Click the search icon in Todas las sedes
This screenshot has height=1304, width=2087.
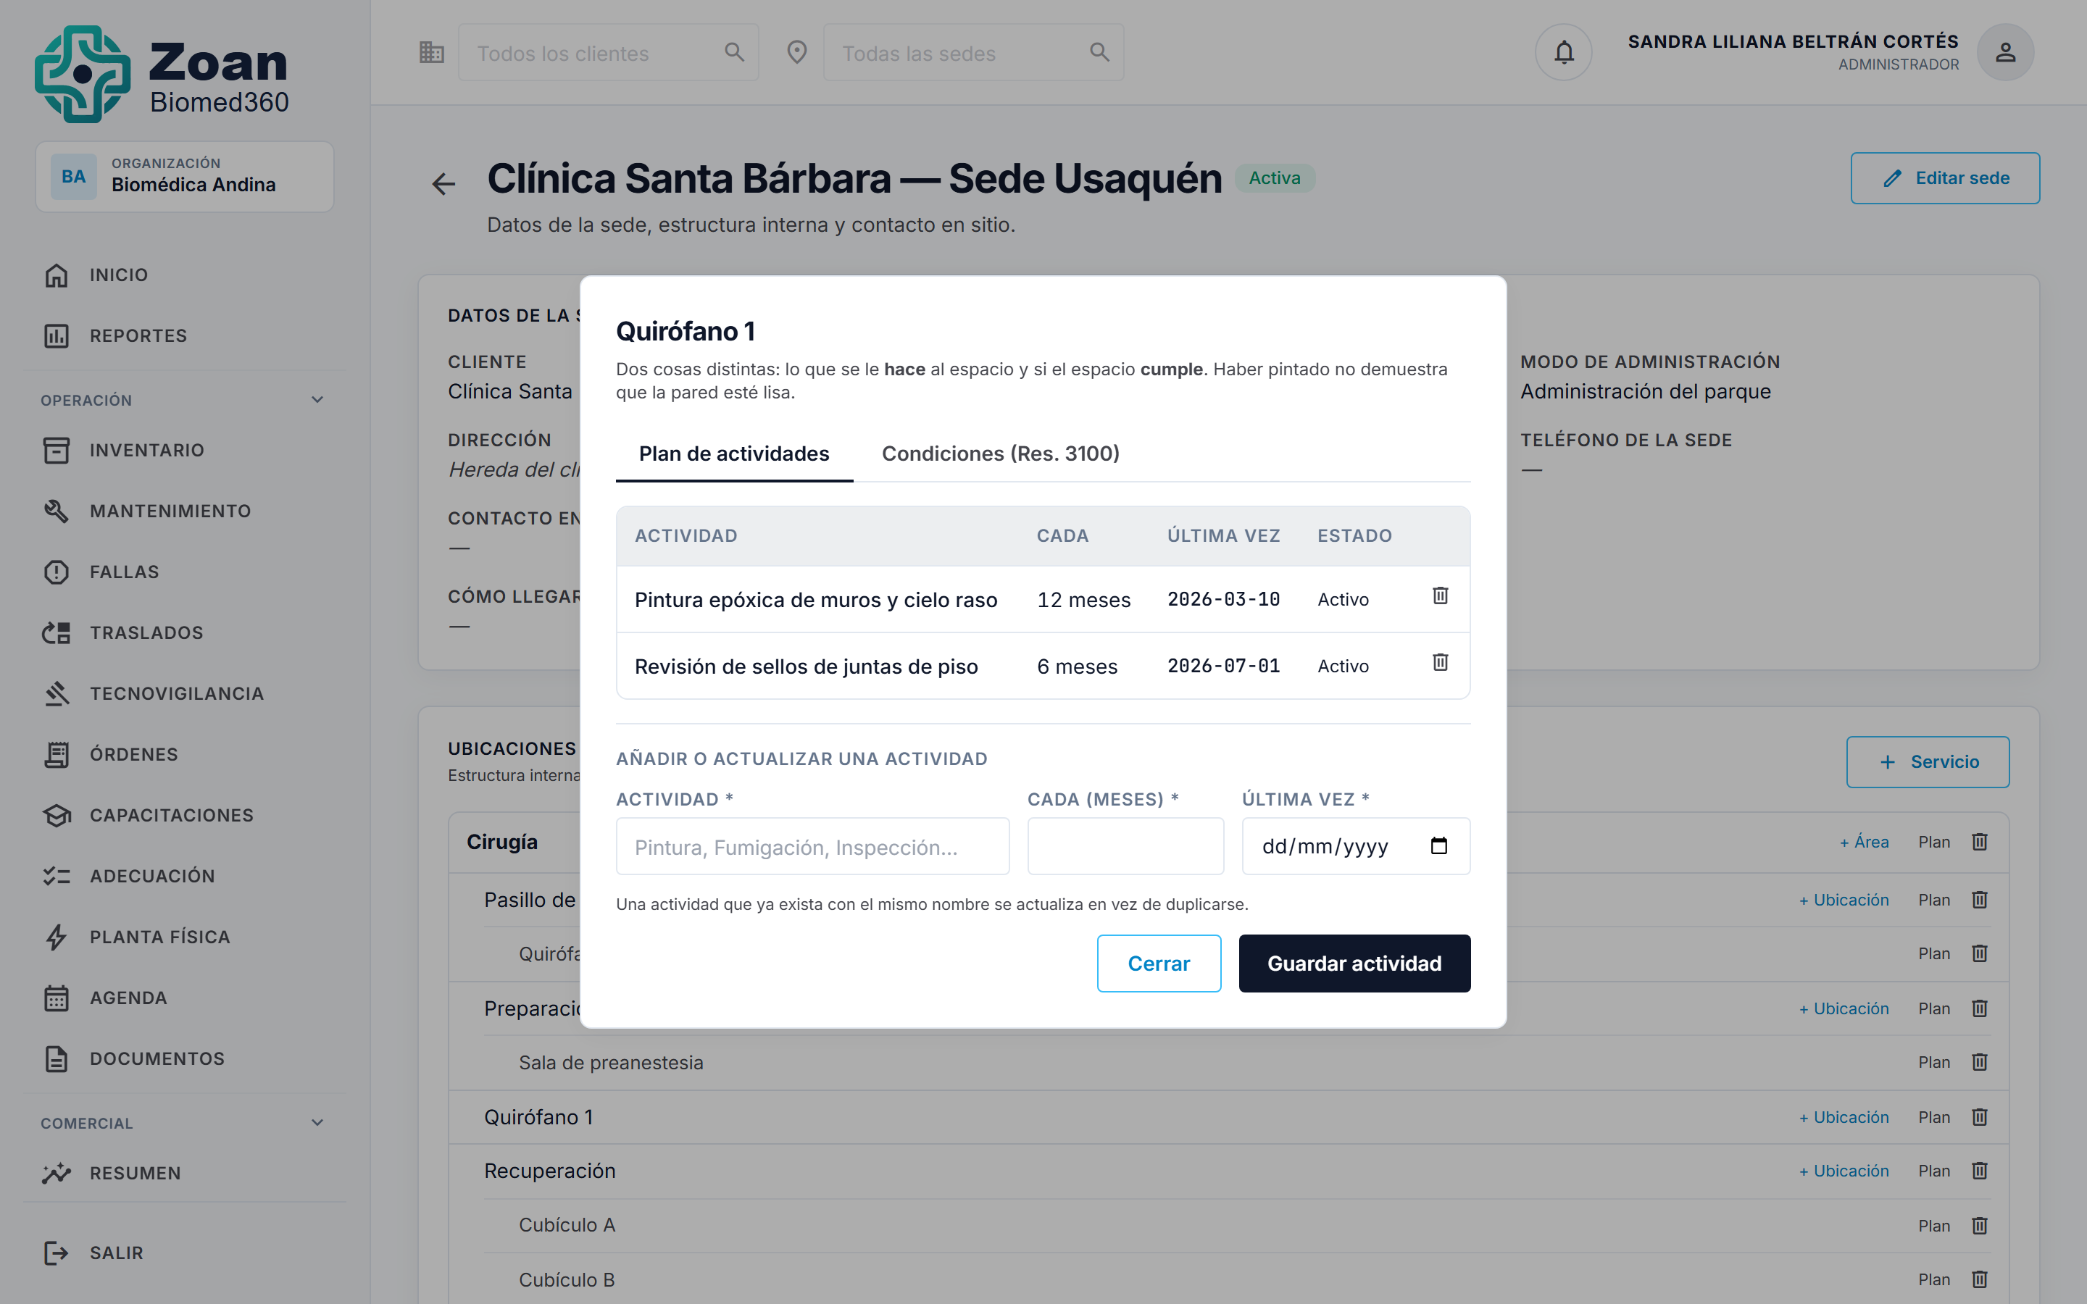(1099, 53)
